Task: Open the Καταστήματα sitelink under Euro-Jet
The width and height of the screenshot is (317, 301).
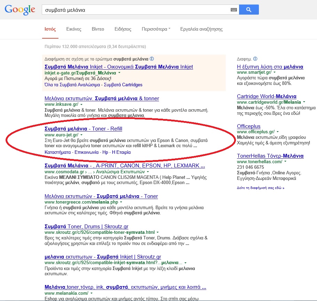Action: (x=58, y=152)
